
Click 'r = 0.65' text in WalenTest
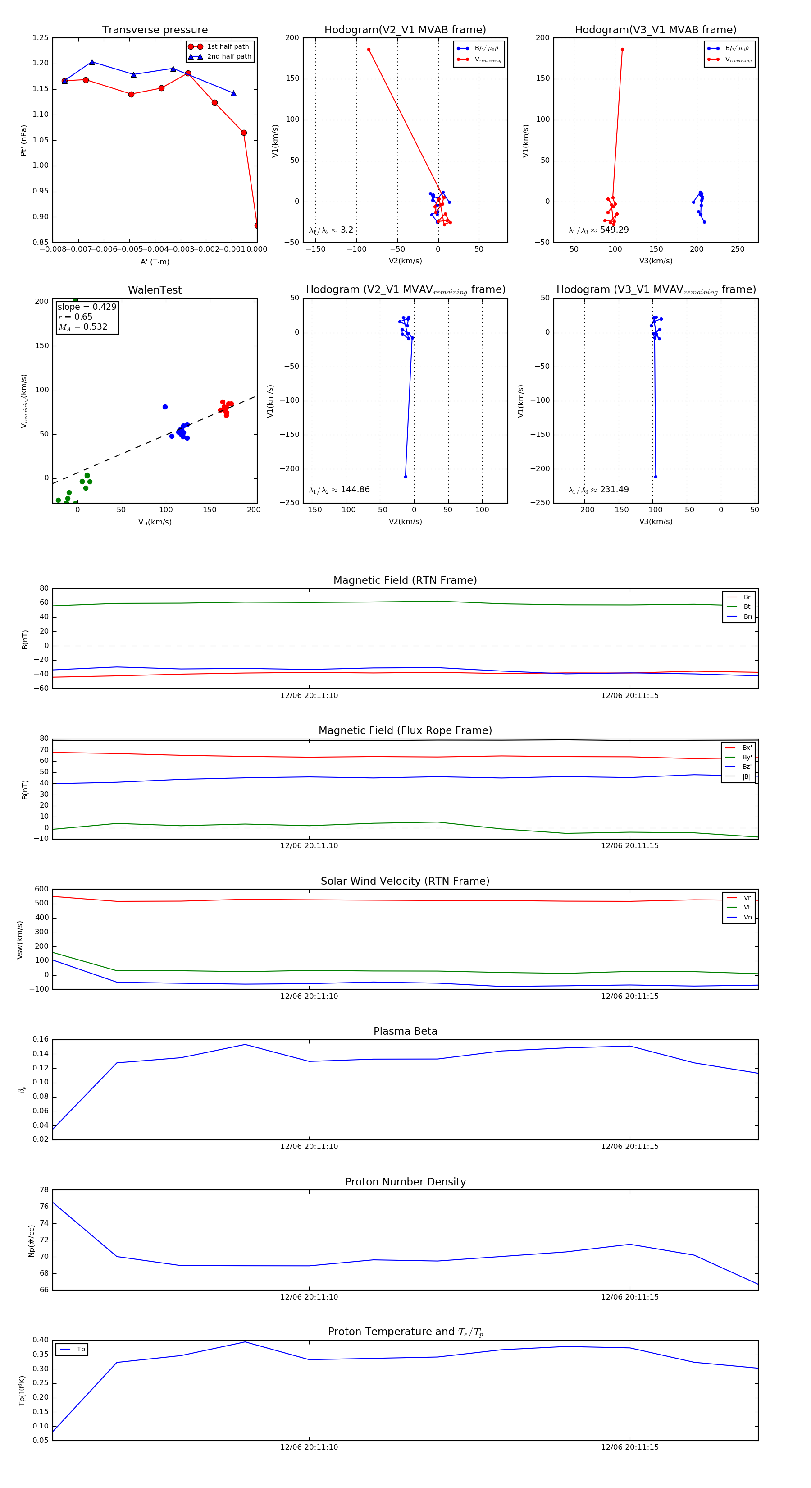pyautogui.click(x=75, y=317)
